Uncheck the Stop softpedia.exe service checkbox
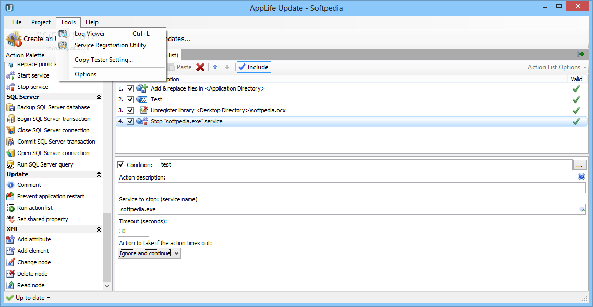 pyautogui.click(x=130, y=121)
